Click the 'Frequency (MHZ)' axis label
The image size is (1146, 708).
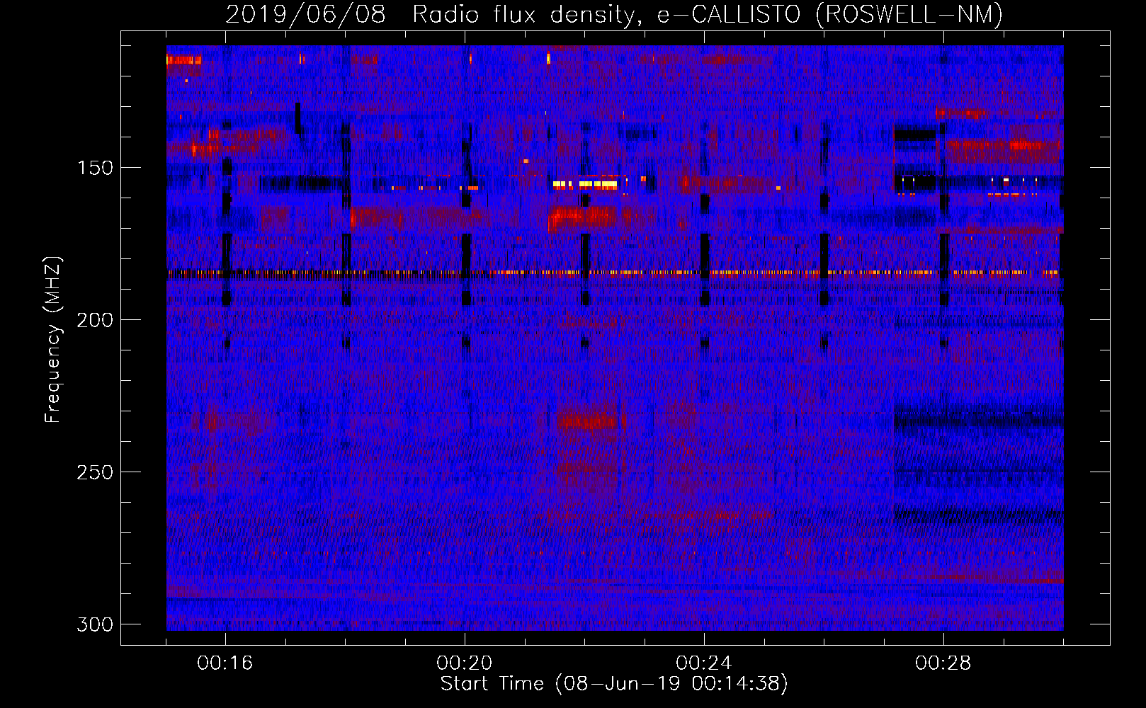(x=53, y=339)
